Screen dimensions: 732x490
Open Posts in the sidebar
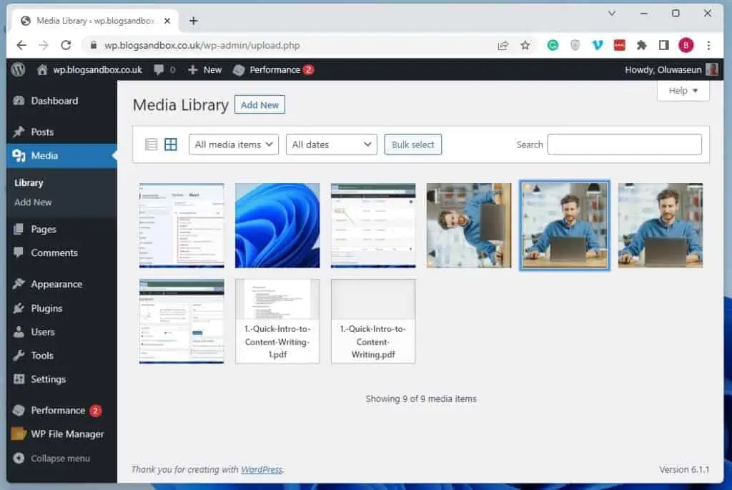coord(42,132)
